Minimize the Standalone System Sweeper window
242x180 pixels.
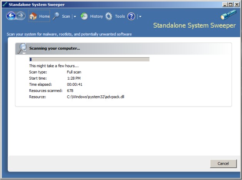[225, 5]
